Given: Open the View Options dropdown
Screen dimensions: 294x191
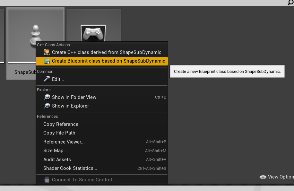Looking at the screenshot, I should click(x=277, y=177).
